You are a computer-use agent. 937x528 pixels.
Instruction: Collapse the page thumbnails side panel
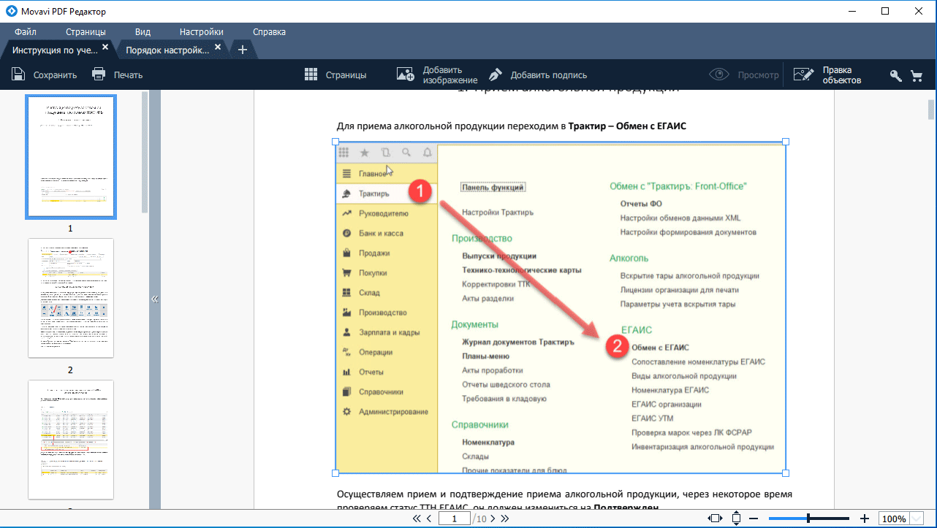(x=154, y=299)
